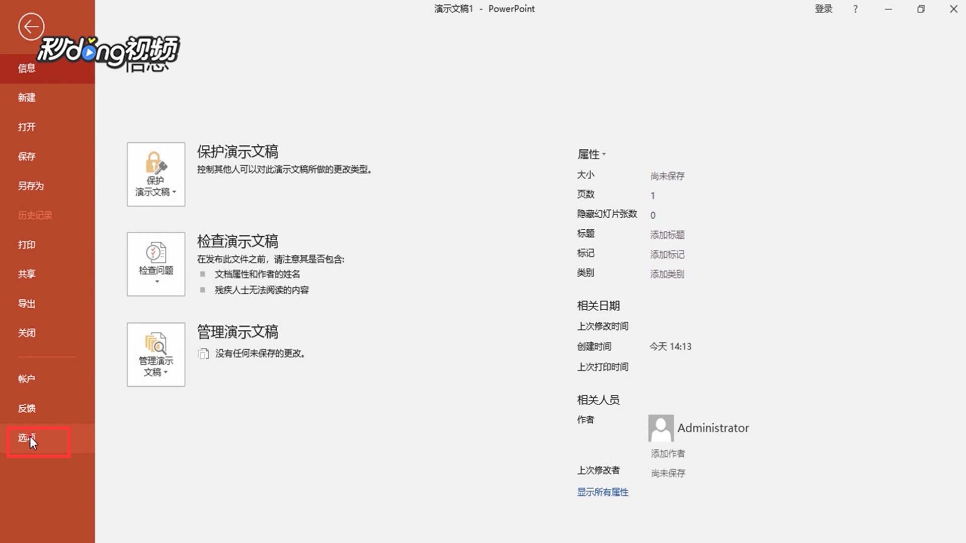Click the 相关人员 heading

pyautogui.click(x=598, y=400)
